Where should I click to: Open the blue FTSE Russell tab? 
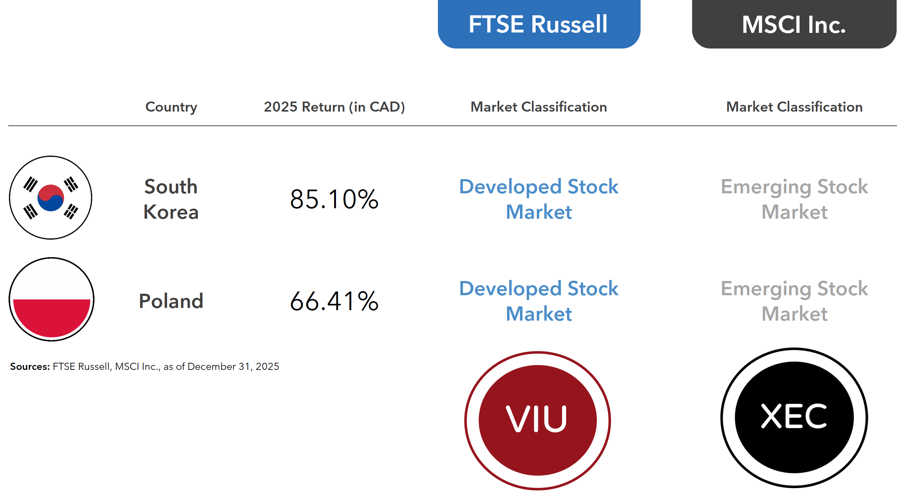click(x=539, y=24)
